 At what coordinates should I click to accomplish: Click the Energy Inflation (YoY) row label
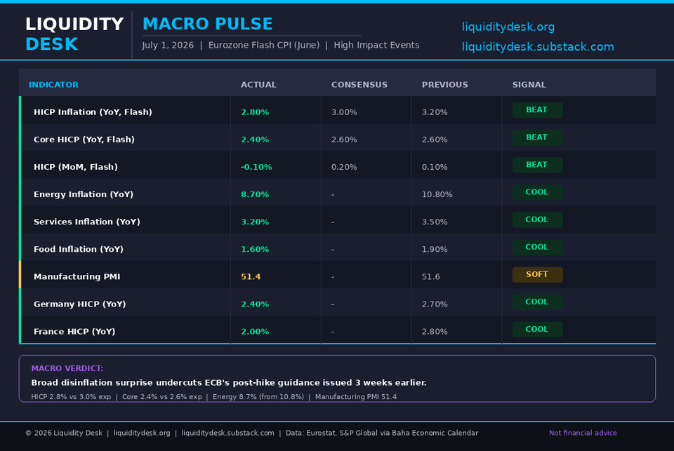84,194
